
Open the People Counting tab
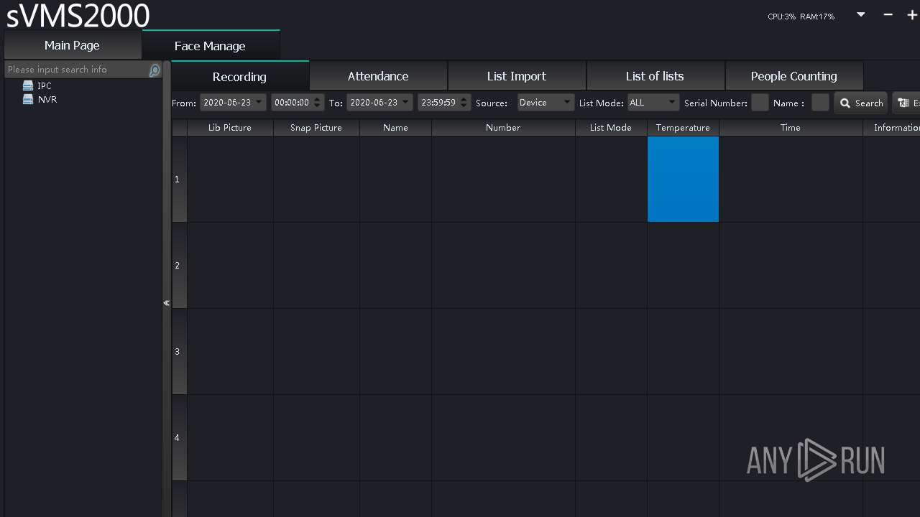point(793,76)
